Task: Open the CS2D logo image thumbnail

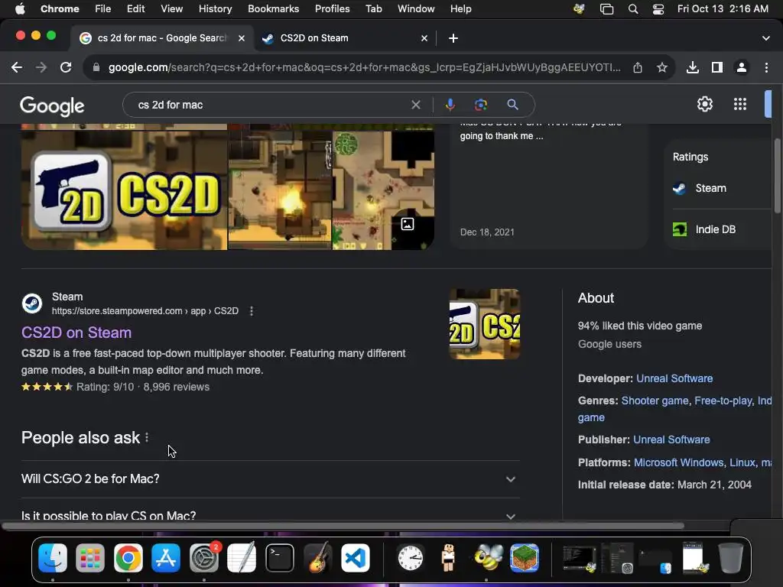Action: tap(124, 190)
